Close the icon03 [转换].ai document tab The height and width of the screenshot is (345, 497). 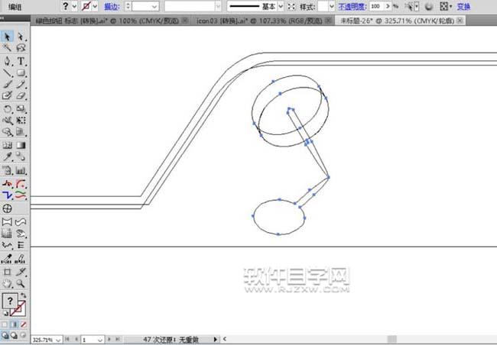coord(329,21)
